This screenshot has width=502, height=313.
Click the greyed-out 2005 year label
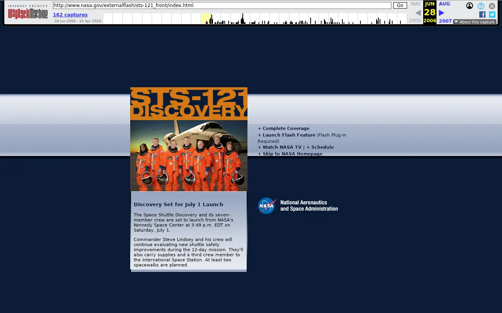(x=415, y=21)
